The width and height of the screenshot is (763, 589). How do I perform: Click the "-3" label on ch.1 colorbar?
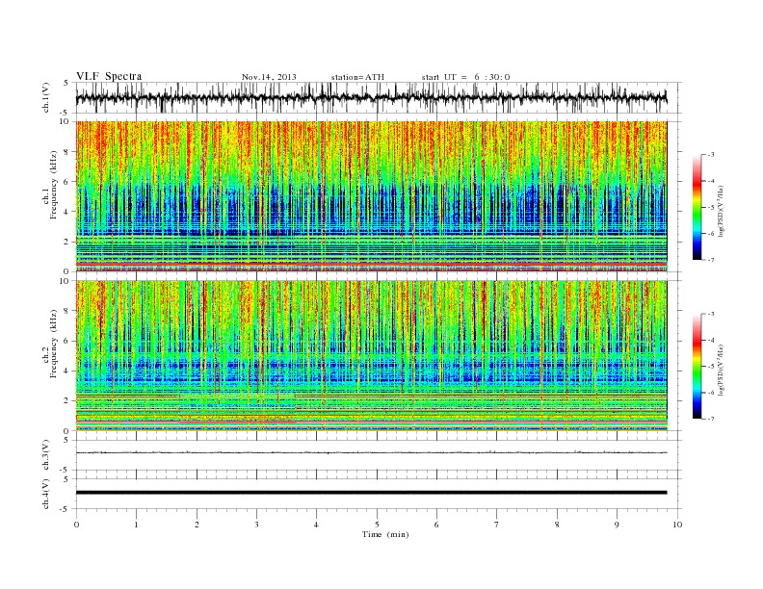click(710, 155)
